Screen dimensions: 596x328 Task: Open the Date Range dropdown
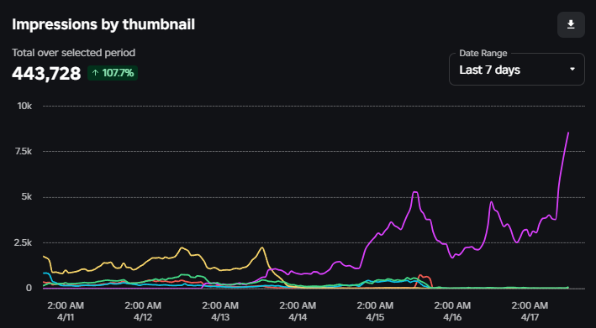[x=516, y=69]
